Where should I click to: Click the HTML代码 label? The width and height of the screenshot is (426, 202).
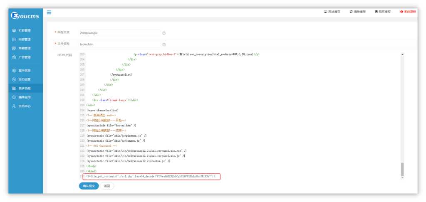click(64, 55)
